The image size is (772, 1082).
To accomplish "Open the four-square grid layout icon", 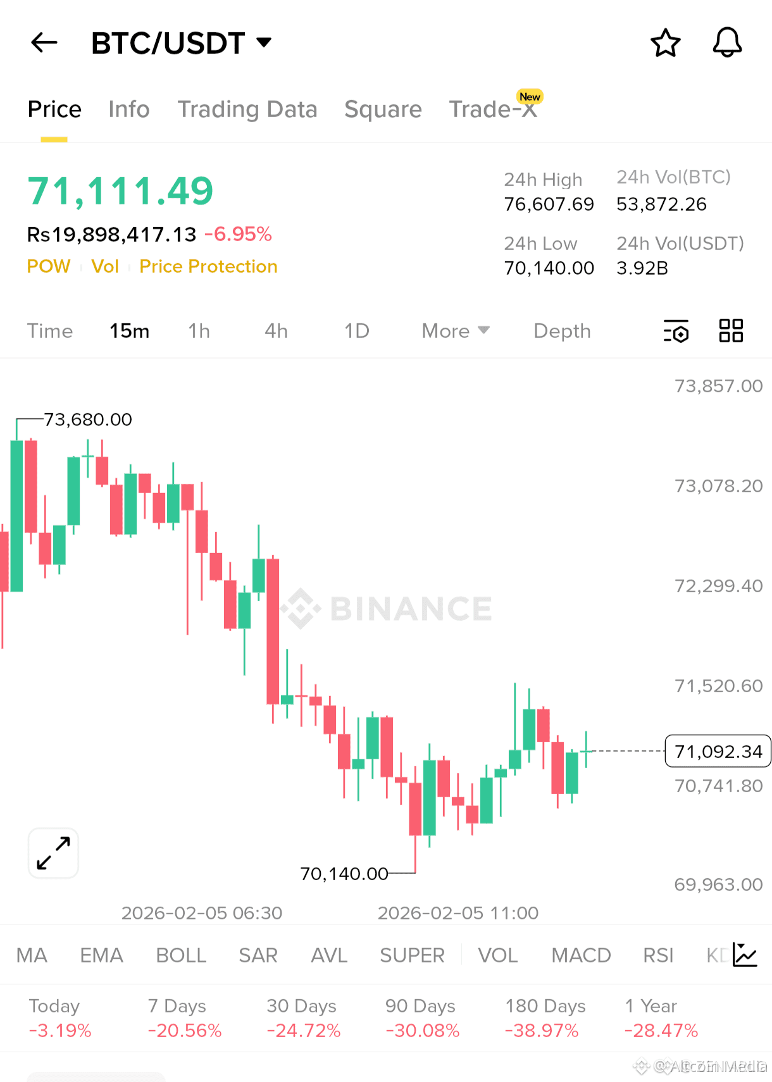I will coord(731,331).
